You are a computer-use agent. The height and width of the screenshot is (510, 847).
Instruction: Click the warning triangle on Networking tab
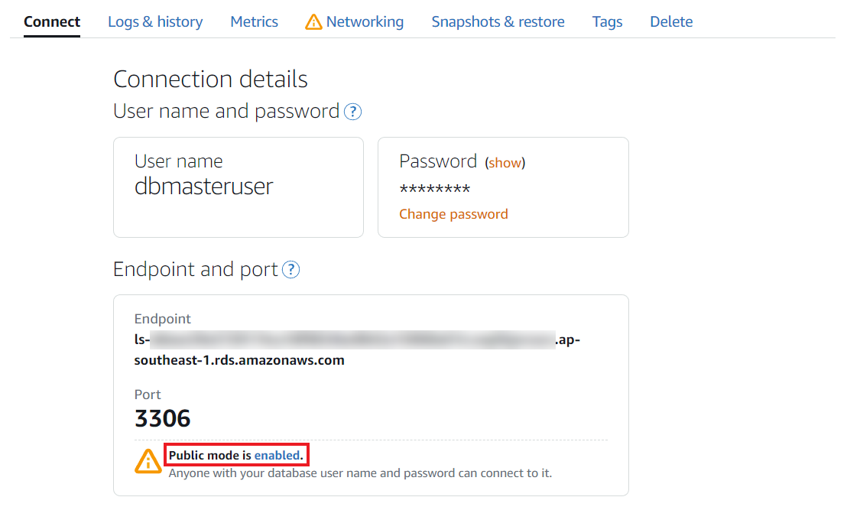coord(313,21)
